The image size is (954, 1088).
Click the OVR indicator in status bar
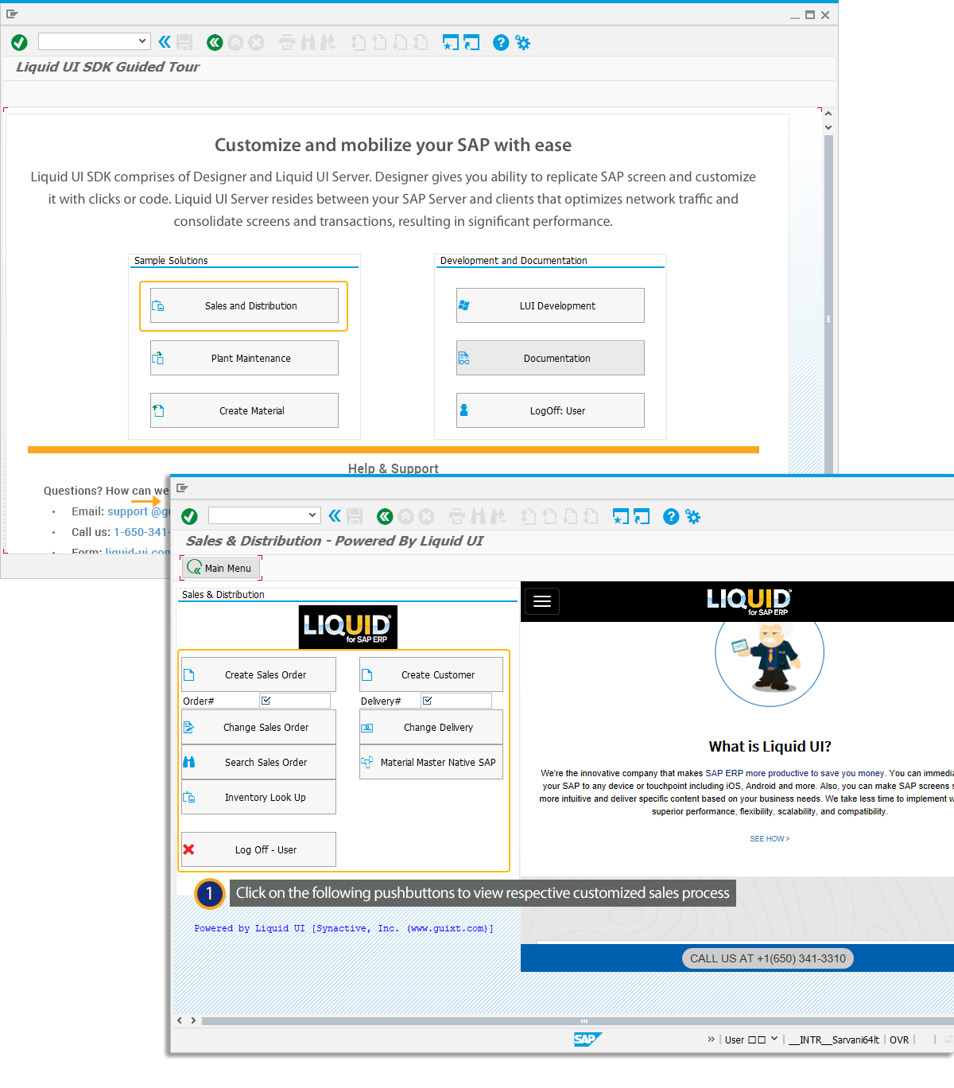coord(899,1039)
